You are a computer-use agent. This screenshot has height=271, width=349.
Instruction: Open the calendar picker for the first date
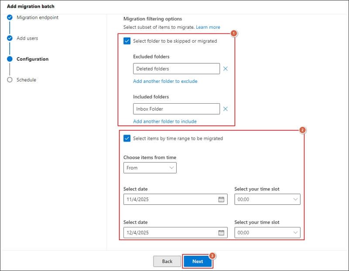221,199
